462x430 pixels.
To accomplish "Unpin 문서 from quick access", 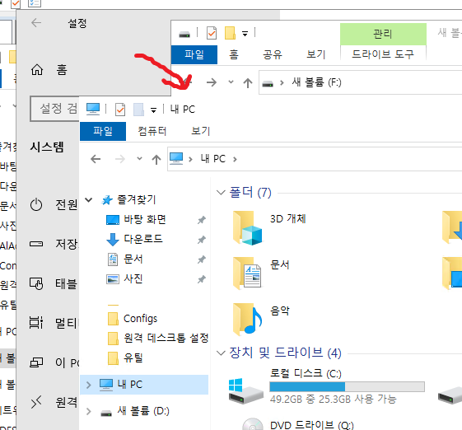I will 202,259.
